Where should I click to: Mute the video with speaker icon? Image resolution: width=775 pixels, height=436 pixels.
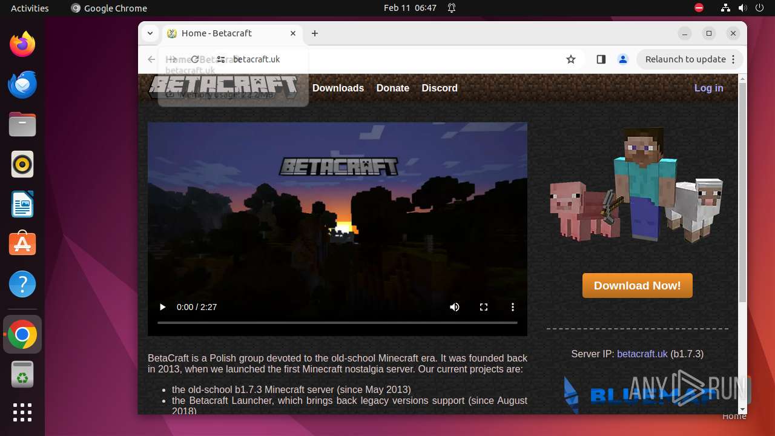(x=455, y=307)
